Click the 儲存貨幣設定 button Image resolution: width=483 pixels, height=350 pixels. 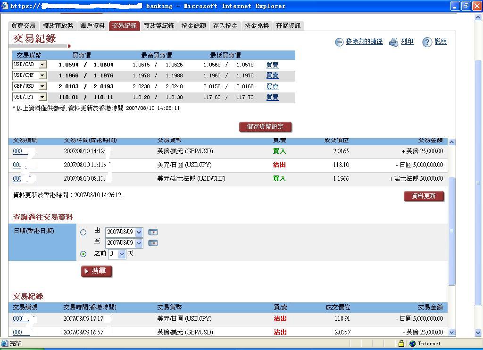click(x=265, y=126)
